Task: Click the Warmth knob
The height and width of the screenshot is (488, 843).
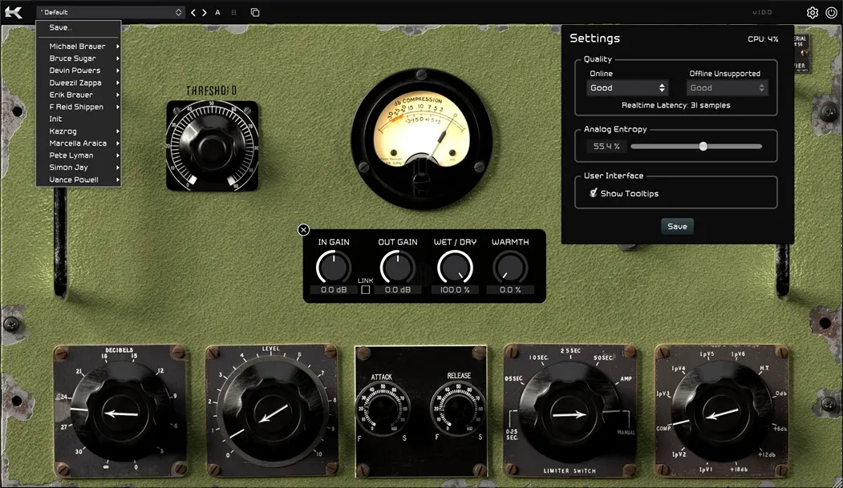Action: tap(510, 268)
